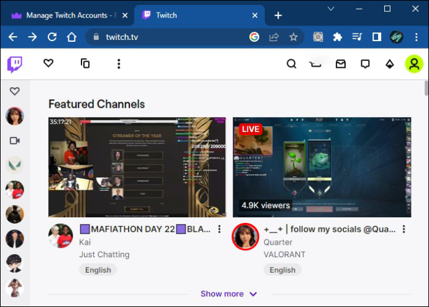Close the Twitch tab
Image resolution: width=429 pixels, height=307 pixels.
click(255, 16)
